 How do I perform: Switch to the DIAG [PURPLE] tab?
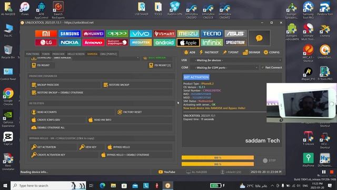tap(108, 54)
